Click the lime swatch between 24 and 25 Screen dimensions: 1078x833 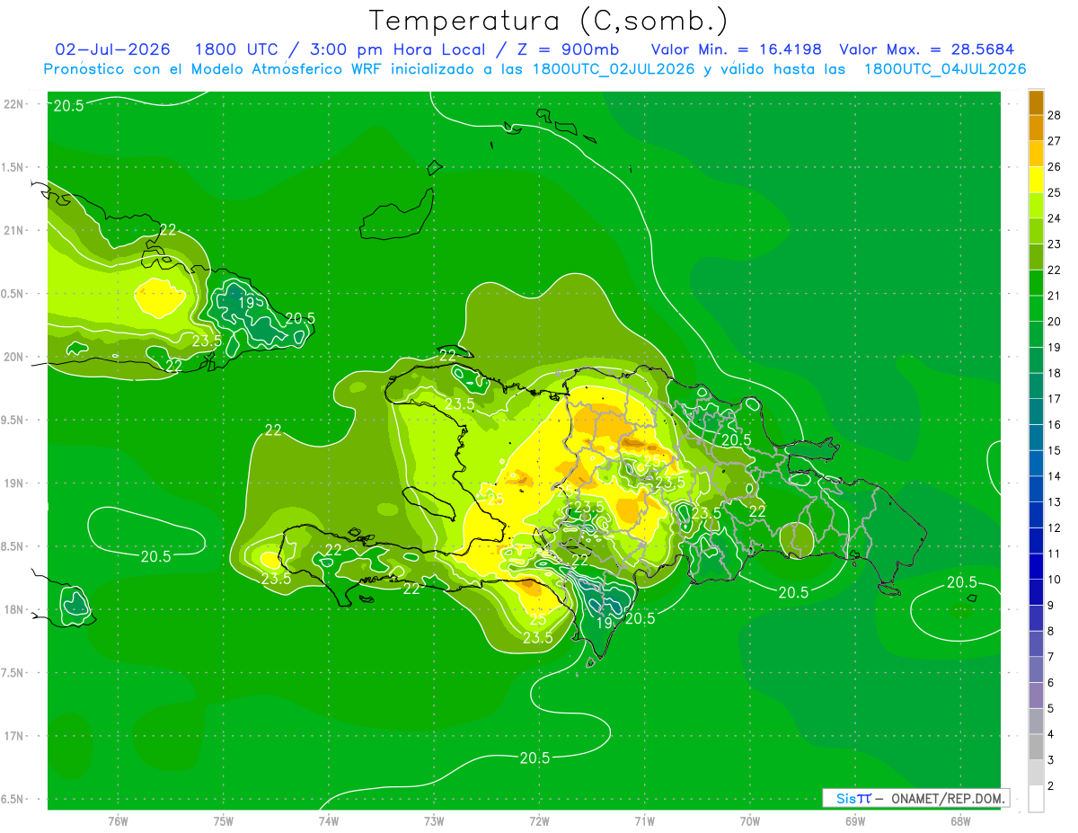[1036, 206]
